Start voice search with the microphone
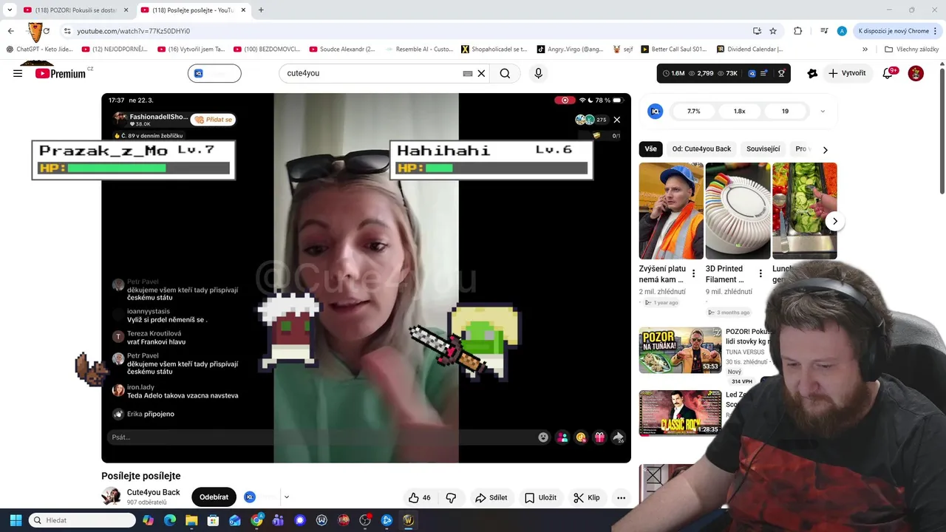Viewport: 946px width, 532px height. pyautogui.click(x=538, y=73)
